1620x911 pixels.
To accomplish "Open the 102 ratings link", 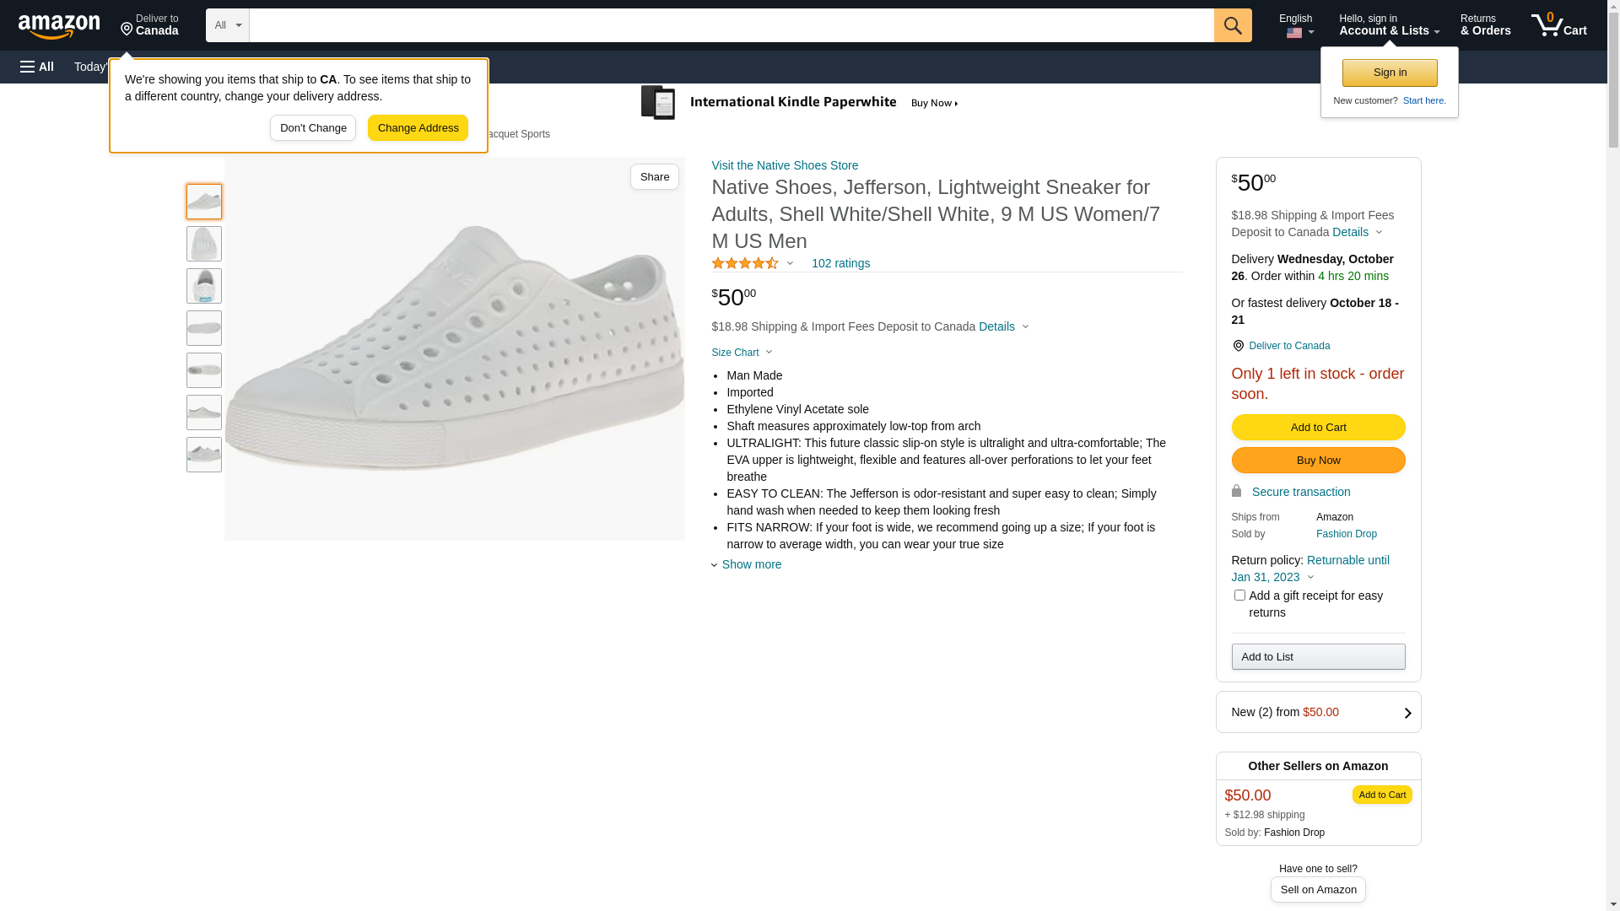I will tap(840, 264).
